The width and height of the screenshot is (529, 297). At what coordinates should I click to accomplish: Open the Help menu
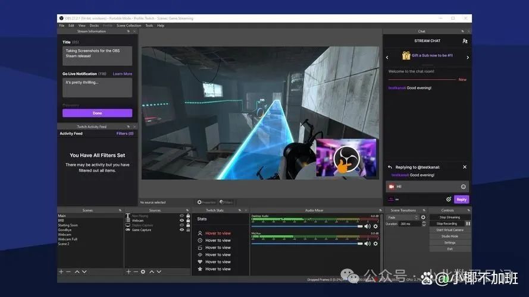click(161, 26)
